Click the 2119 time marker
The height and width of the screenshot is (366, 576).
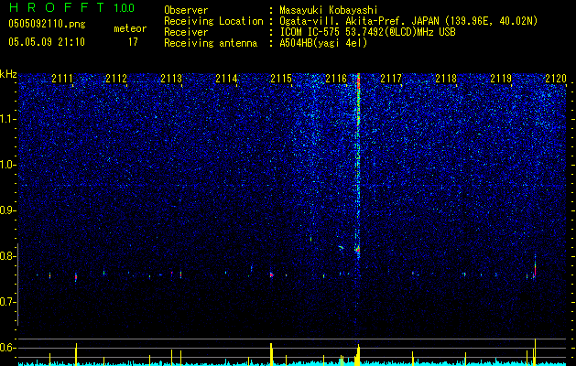point(501,79)
